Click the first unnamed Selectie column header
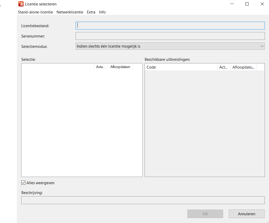This screenshot has width=269, height=223. tap(58, 67)
